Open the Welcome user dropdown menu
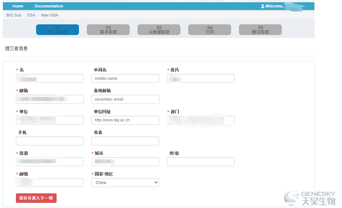Screen dimensions: 342x208 (x=283, y=6)
